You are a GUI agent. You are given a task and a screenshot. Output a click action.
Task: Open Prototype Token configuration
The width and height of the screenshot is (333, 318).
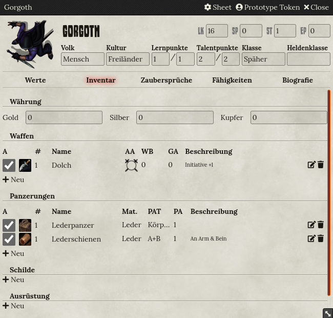[x=267, y=7]
